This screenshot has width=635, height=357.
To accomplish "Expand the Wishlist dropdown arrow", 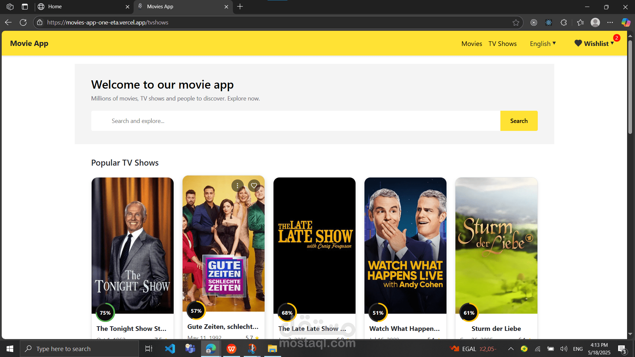I will [612, 43].
